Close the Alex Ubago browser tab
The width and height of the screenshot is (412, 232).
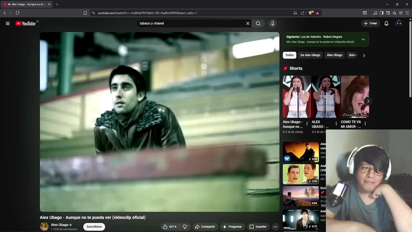[49, 4]
